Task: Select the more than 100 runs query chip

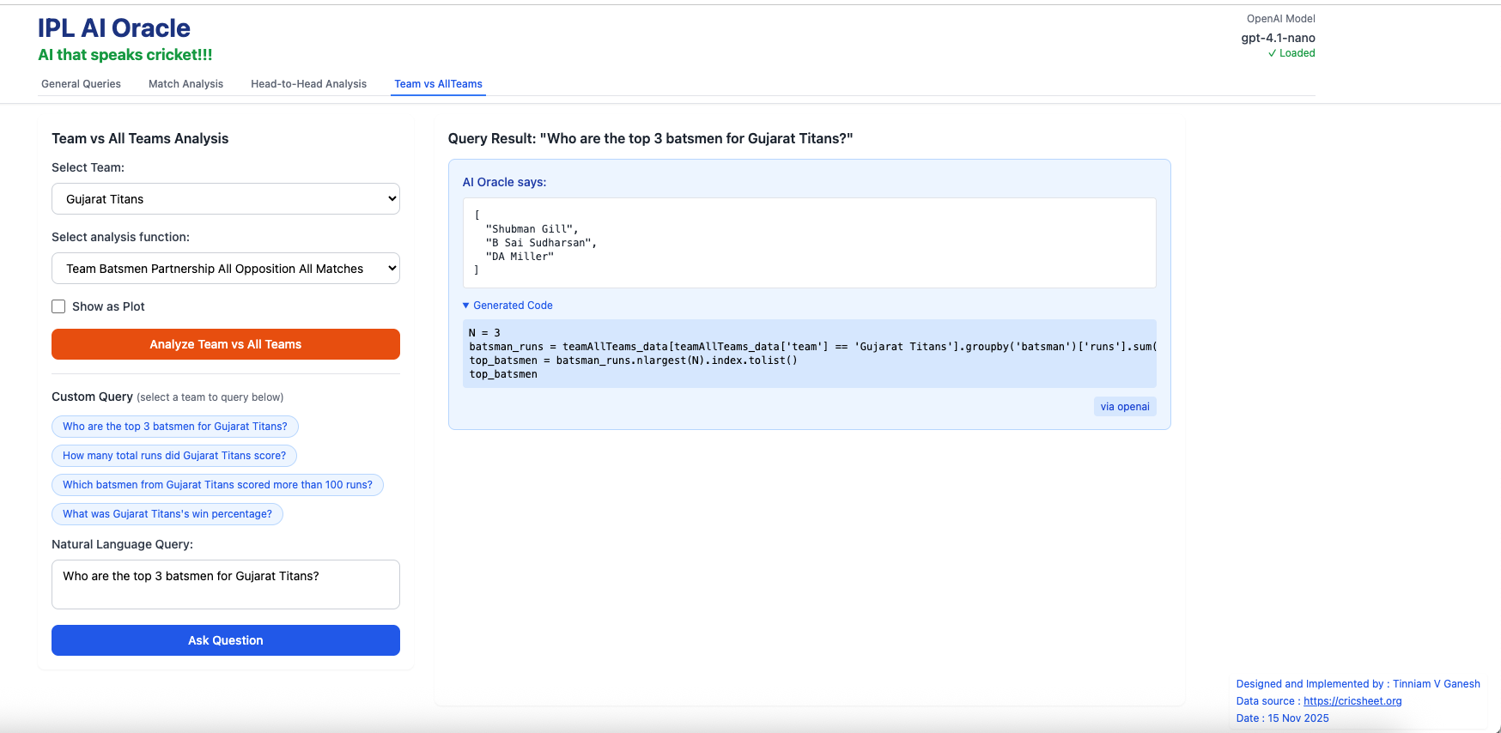Action: tap(217, 485)
